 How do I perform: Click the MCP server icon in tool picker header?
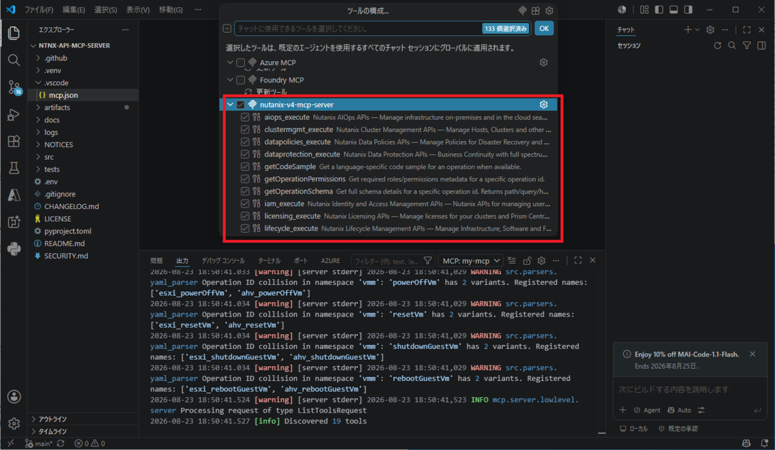point(522,10)
